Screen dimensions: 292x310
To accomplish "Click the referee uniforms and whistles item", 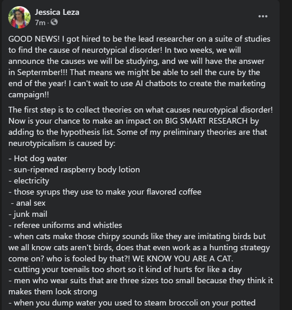I will (68, 225).
